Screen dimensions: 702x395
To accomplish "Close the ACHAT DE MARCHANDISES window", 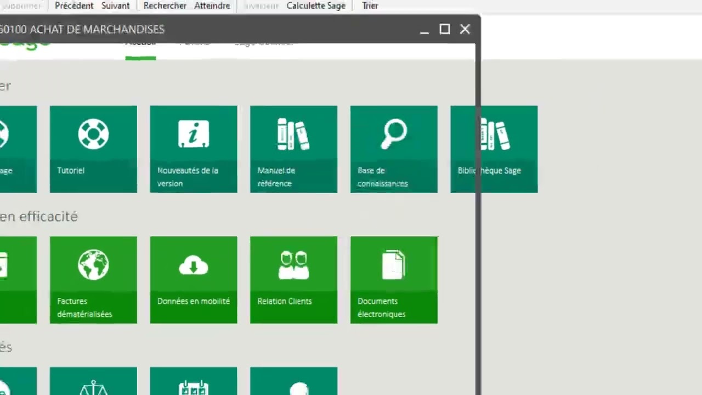I will point(465,29).
